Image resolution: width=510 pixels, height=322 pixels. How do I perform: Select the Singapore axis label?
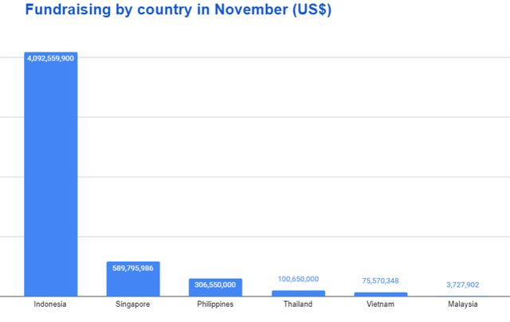(133, 304)
